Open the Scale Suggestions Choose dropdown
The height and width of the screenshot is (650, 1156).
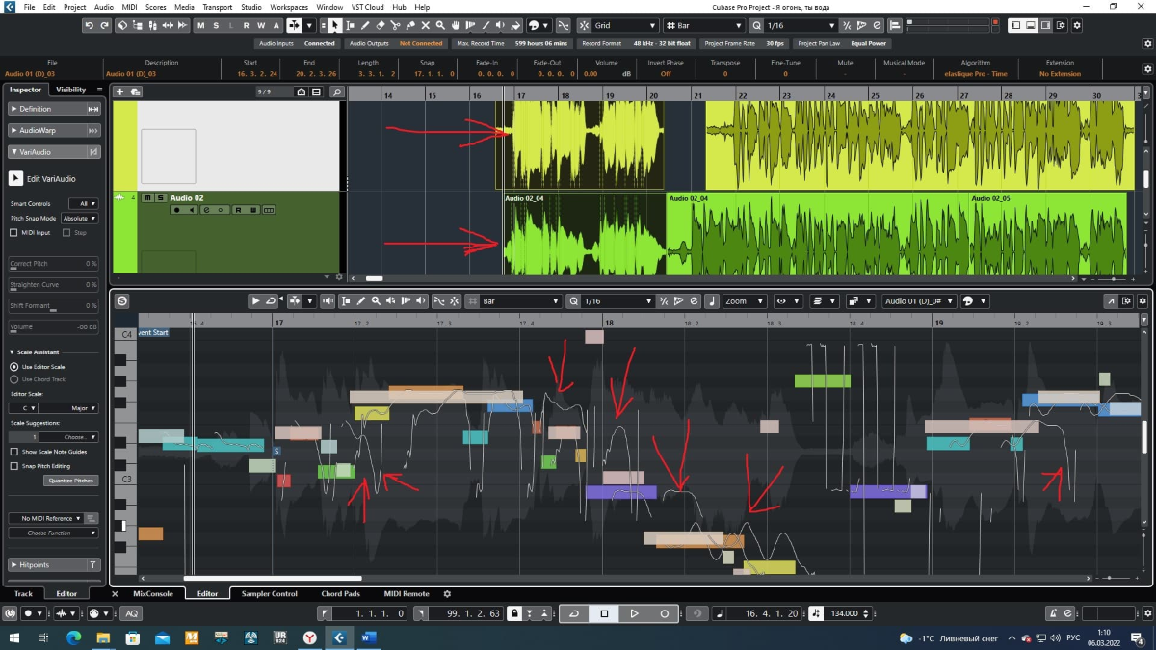68,437
